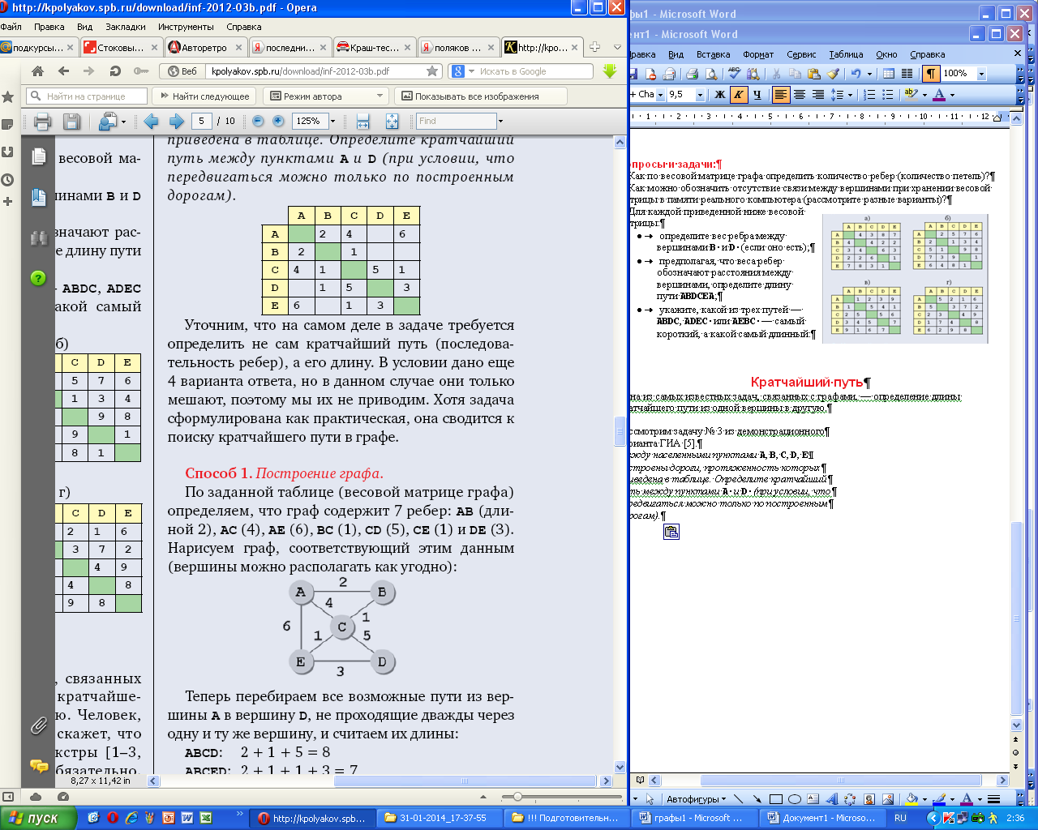Viewport: 1038px width, 830px height.
Task: Click Word print preview icon
Action: coord(712,73)
